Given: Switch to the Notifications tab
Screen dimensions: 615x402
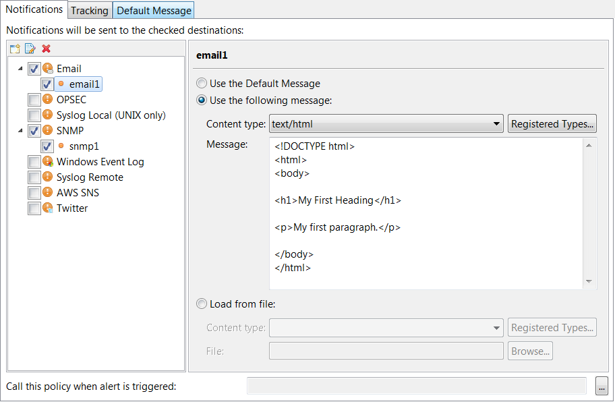Looking at the screenshot, I should (34, 9).
